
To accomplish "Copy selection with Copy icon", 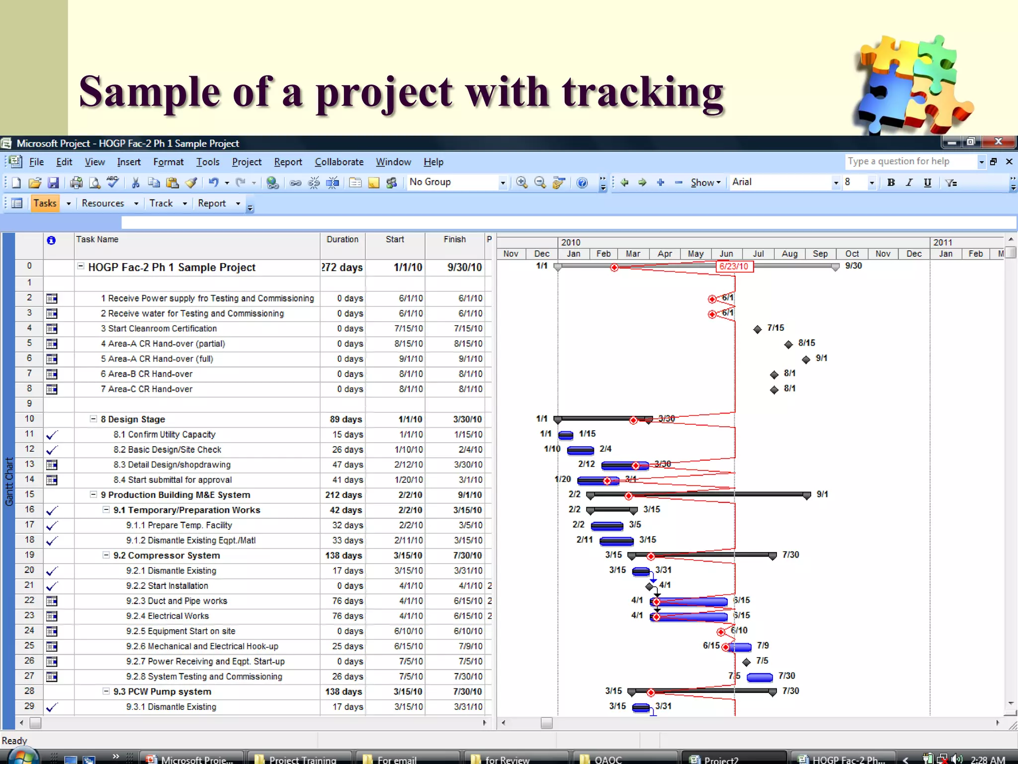I will coord(154,183).
